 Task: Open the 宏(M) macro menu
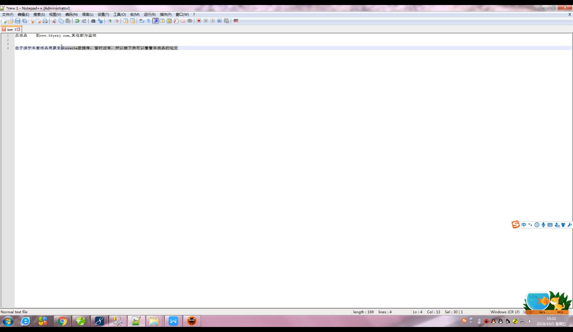coord(135,15)
